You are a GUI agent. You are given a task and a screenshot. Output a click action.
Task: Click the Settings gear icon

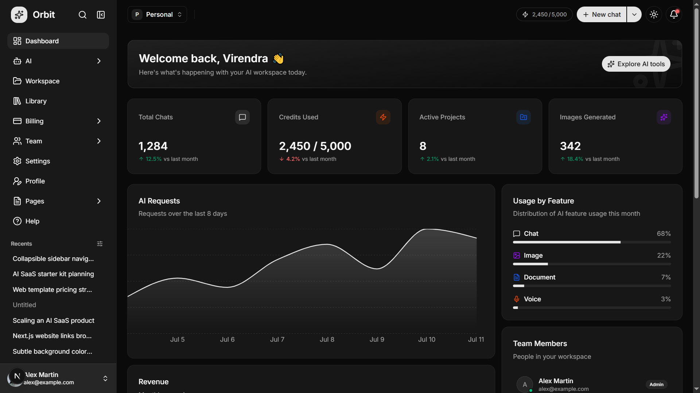pos(17,161)
